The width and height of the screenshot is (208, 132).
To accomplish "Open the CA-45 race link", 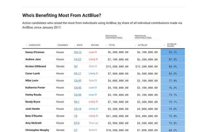I will 78,88.
